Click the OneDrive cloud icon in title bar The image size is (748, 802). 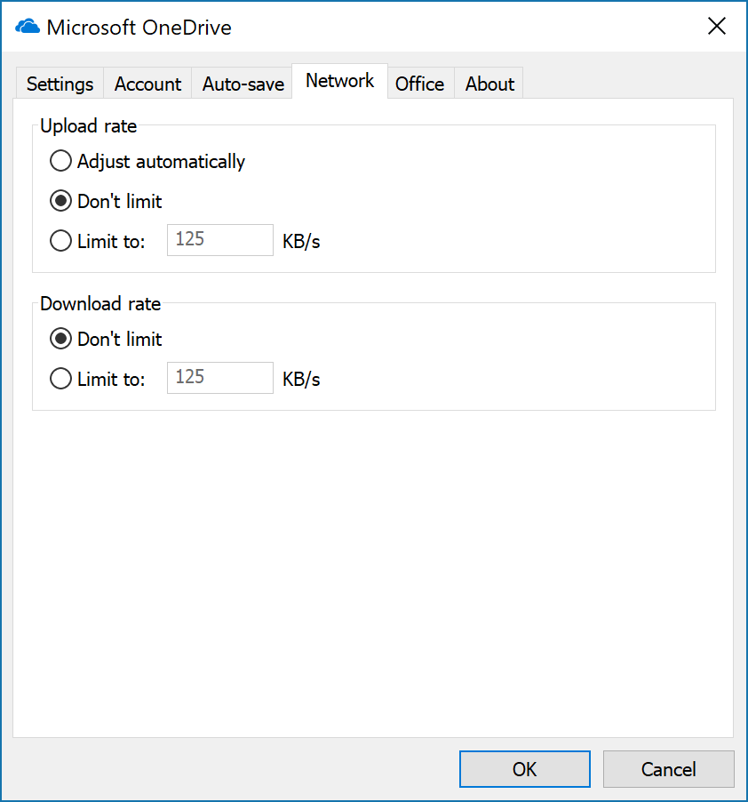click(28, 27)
